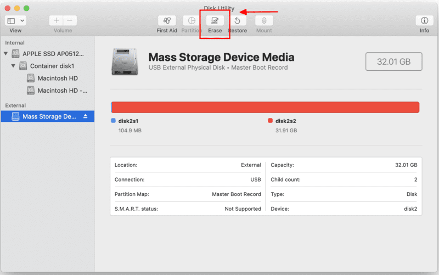Select the Macintosh HD - Data volume
This screenshot has width=439, height=275.
[x=62, y=90]
